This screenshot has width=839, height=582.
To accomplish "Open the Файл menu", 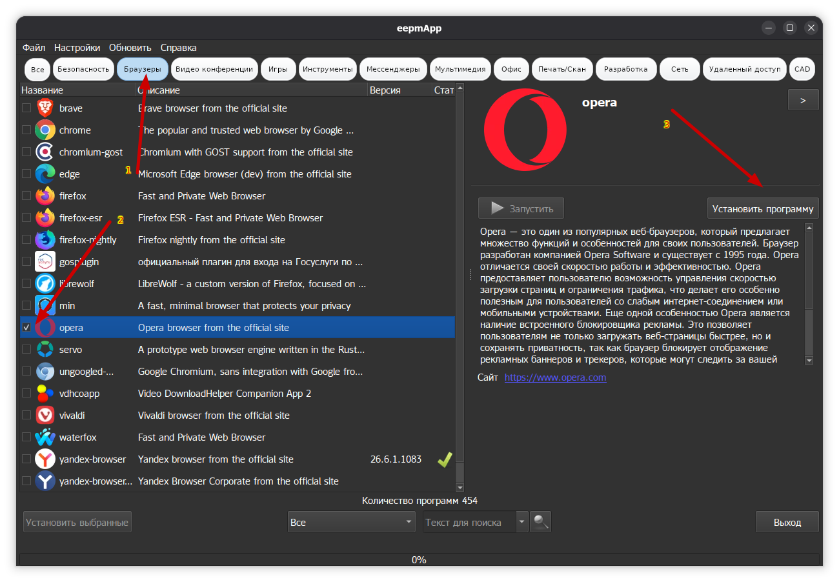I will 34,48.
